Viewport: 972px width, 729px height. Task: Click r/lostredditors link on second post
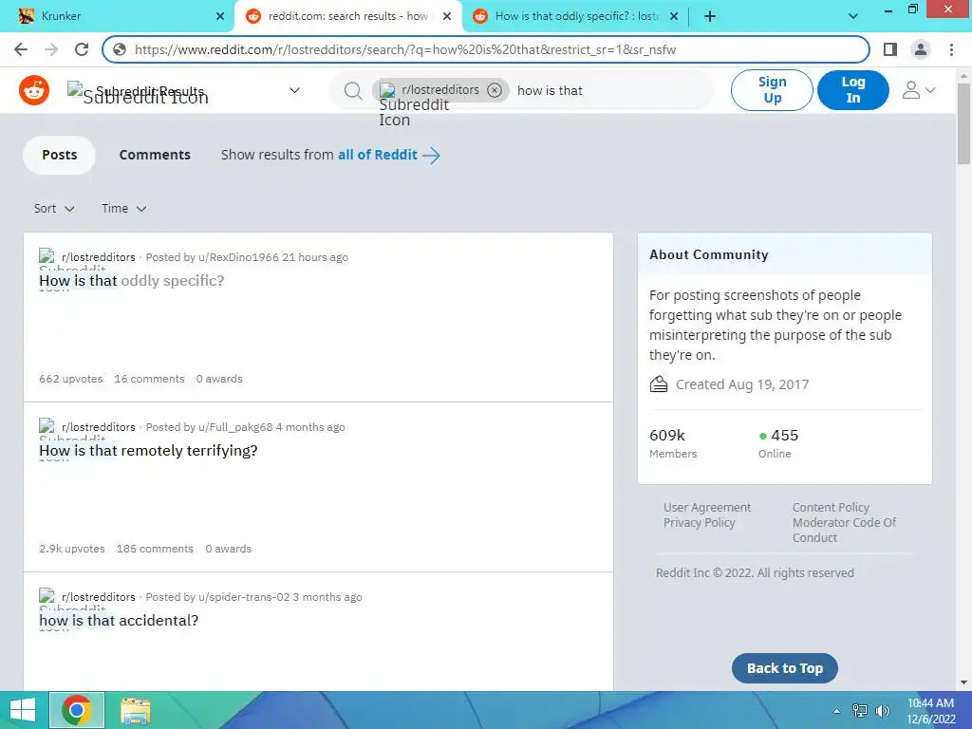tap(98, 427)
